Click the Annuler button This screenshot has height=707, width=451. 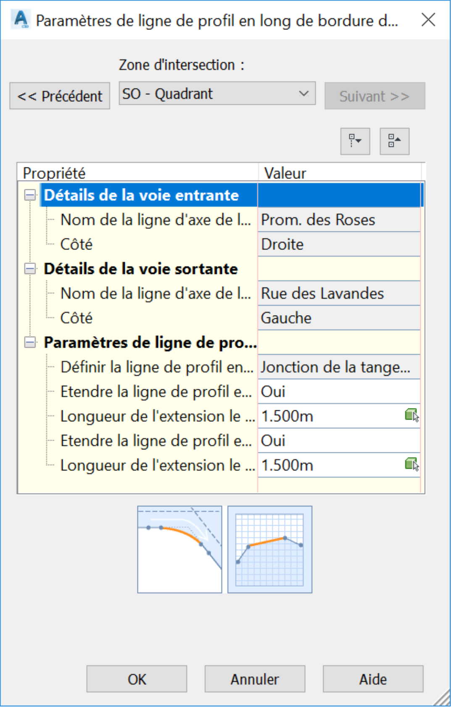tap(255, 679)
